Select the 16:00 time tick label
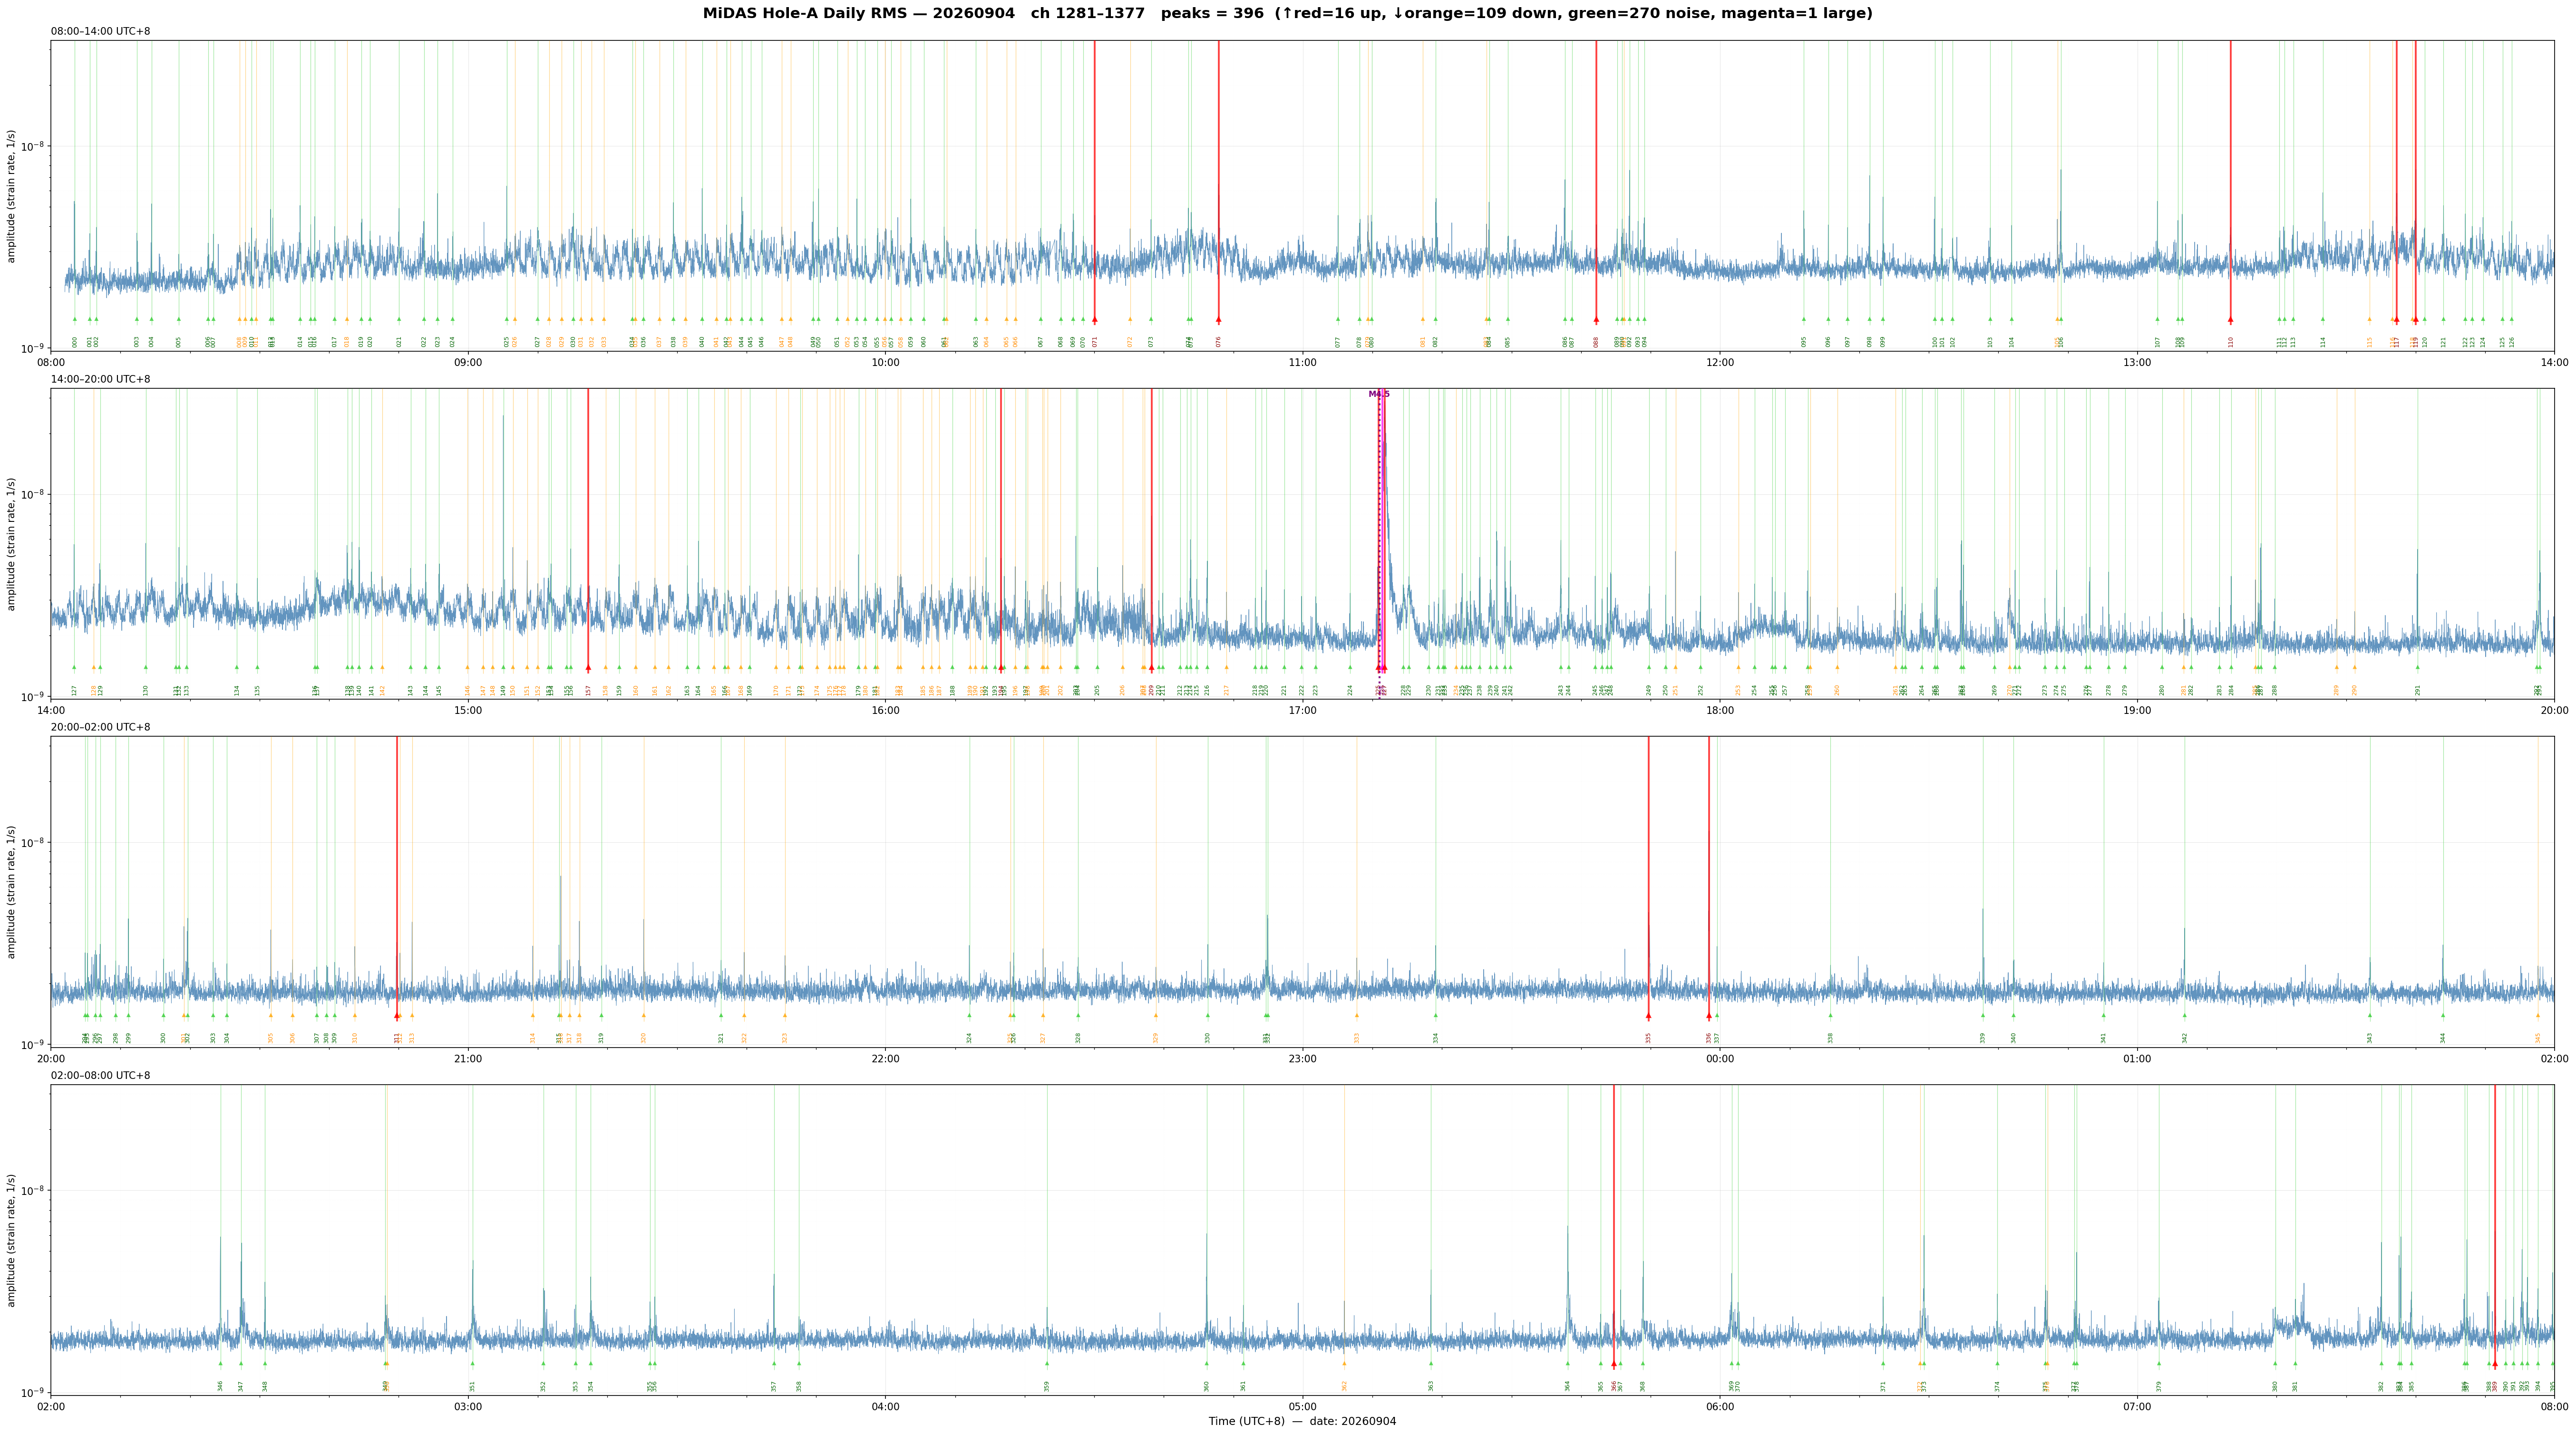This screenshot has width=2576, height=1434. (x=885, y=711)
